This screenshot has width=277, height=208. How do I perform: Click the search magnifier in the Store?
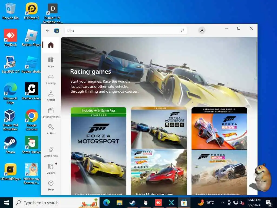[x=182, y=30]
